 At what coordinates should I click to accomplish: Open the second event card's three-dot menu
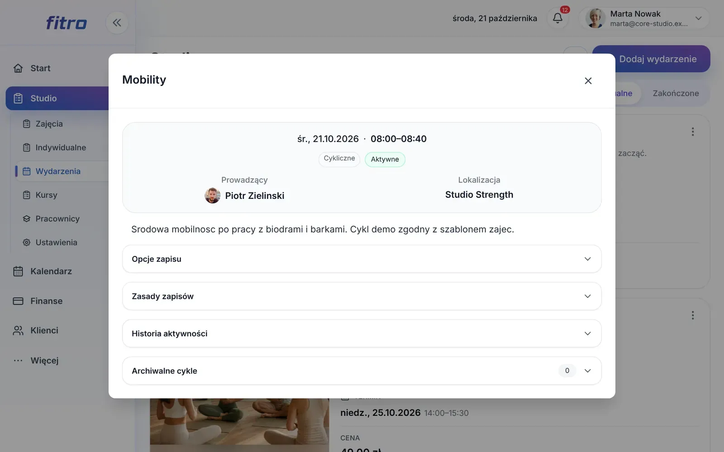[692, 315]
